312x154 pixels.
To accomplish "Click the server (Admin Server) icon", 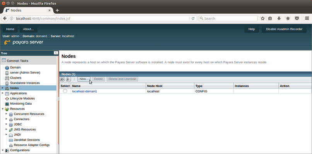I will tap(7, 73).
